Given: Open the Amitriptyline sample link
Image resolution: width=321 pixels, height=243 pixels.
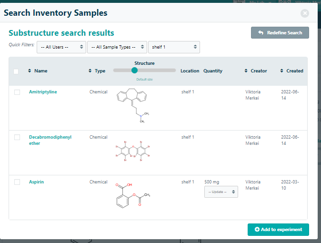Looking at the screenshot, I should click(43, 92).
